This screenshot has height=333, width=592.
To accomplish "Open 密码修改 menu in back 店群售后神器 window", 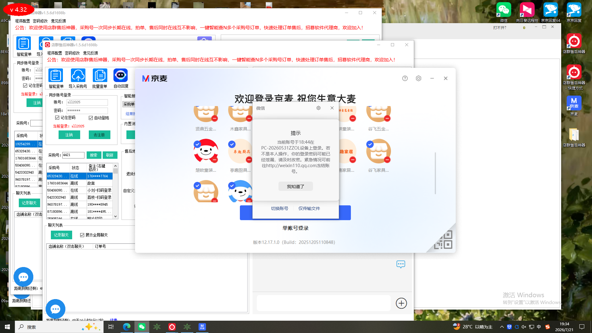I will tap(40, 21).
